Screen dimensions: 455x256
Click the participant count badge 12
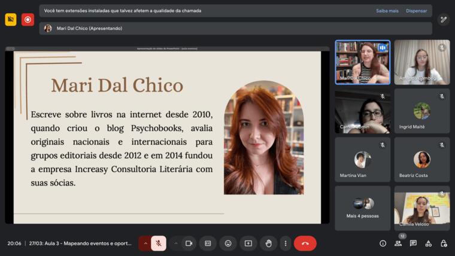(402, 236)
